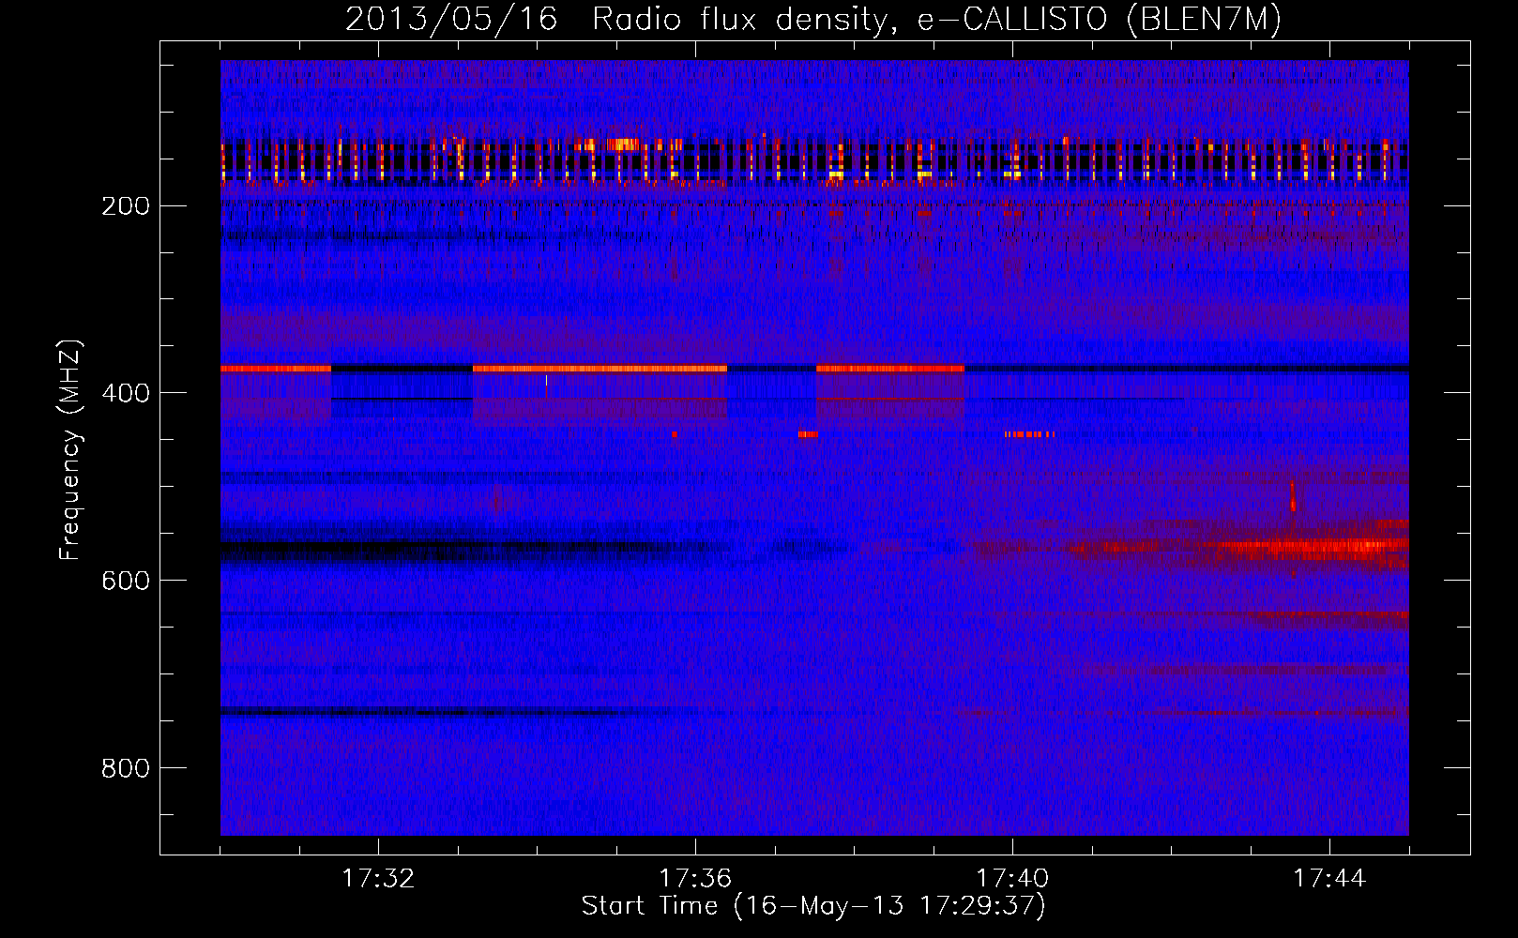The image size is (1518, 938).
Task: Select the 'Frequency (MHZ)' y-axis label
Action: pyautogui.click(x=70, y=450)
